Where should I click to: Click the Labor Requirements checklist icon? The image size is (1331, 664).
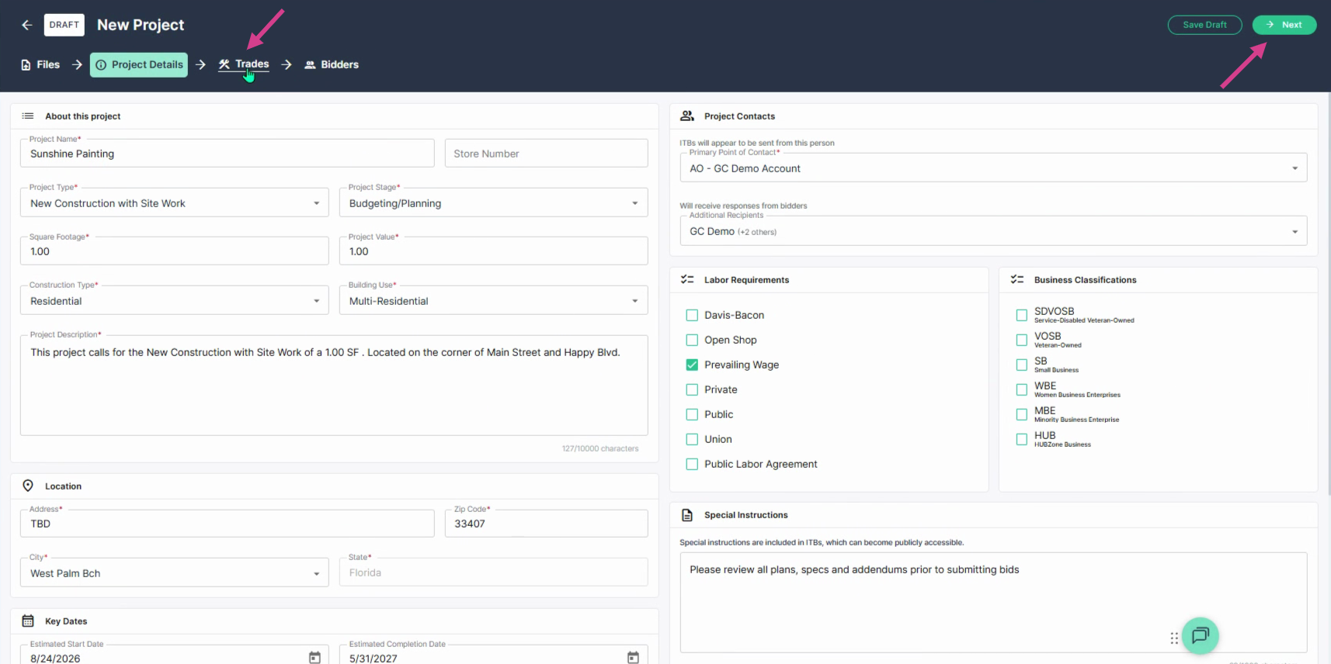[687, 280]
